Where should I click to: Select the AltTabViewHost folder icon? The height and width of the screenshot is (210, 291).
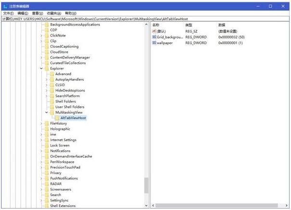point(57,118)
